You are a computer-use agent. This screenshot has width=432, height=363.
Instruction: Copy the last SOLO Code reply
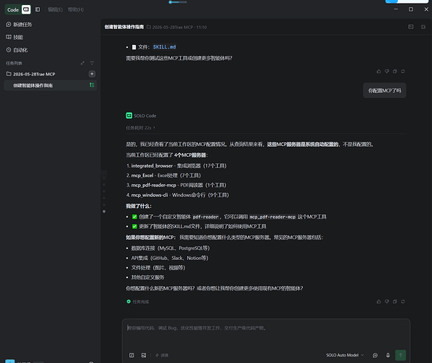point(395,301)
